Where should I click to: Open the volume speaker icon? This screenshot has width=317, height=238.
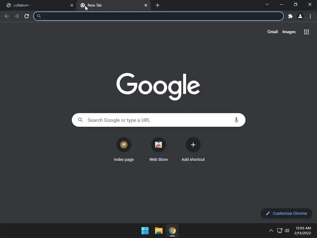pyautogui.click(x=287, y=231)
